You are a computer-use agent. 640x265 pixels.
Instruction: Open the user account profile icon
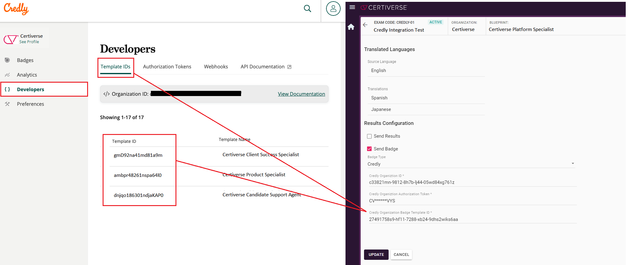(333, 9)
